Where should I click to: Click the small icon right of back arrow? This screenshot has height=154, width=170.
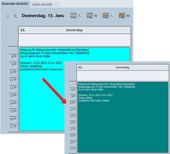[x=16, y=16]
